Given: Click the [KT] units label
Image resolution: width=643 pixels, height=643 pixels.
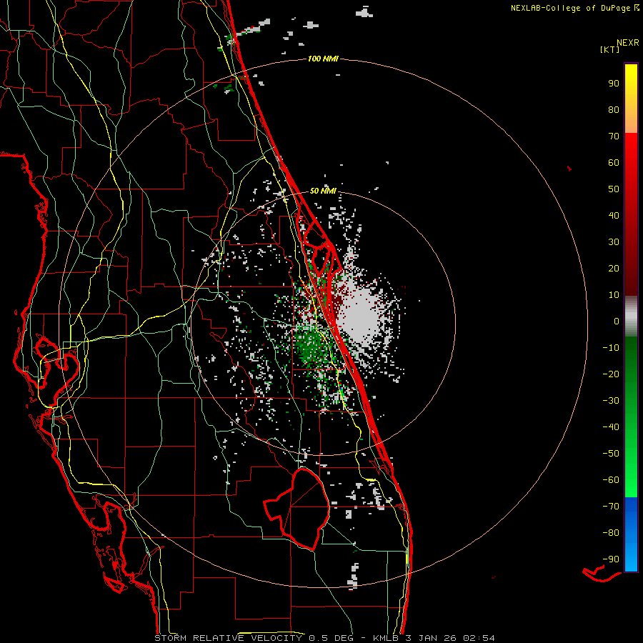Looking at the screenshot, I should coord(610,49).
